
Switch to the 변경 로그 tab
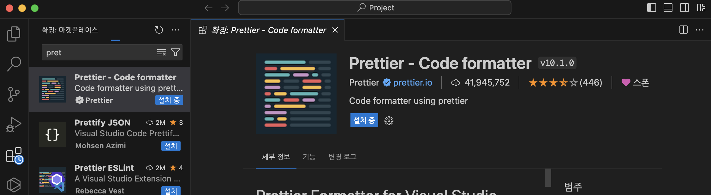click(x=342, y=157)
